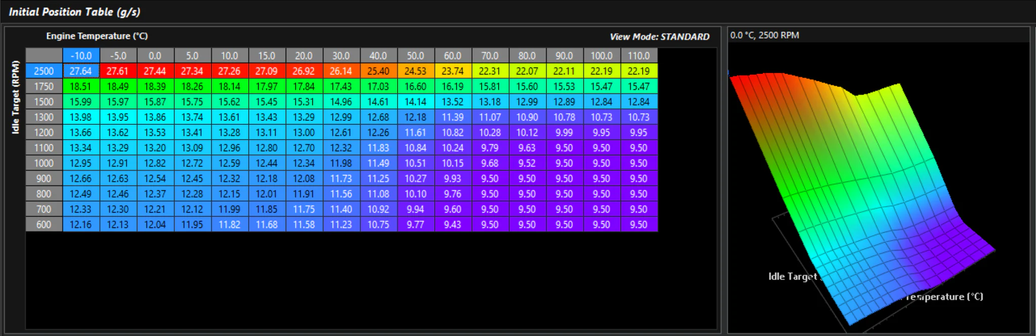
Task: Click the View Mode: STANDARD label
Action: pyautogui.click(x=660, y=37)
